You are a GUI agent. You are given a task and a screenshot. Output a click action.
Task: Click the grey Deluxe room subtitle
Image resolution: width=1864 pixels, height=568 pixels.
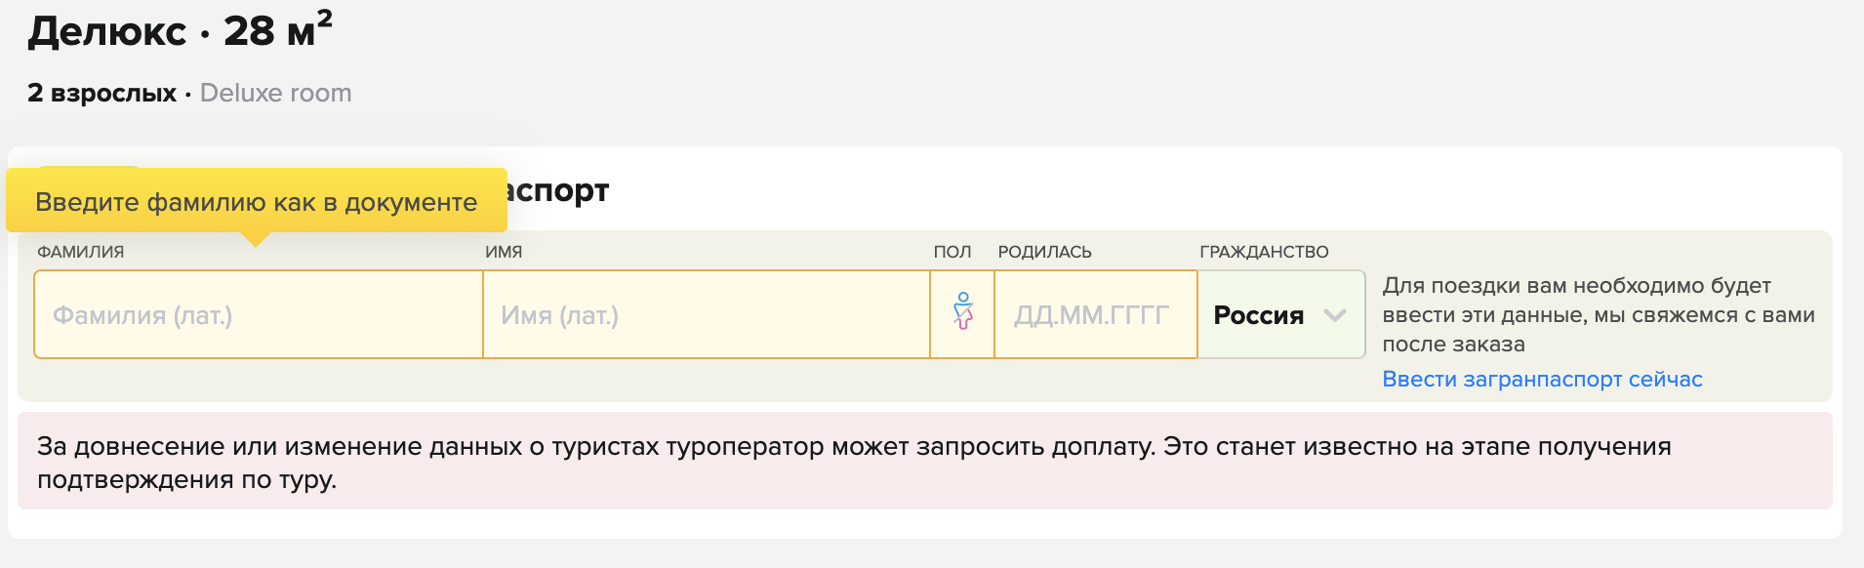coord(276,93)
